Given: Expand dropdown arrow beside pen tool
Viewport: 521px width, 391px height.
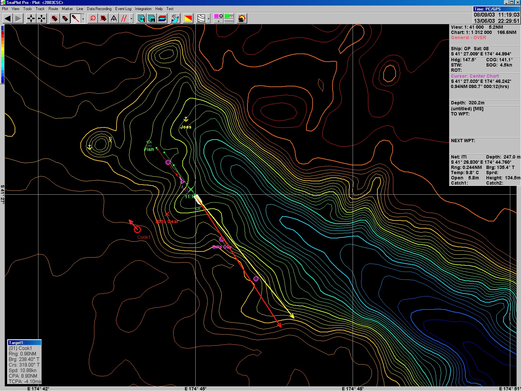Looking at the screenshot, I should 83,19.
